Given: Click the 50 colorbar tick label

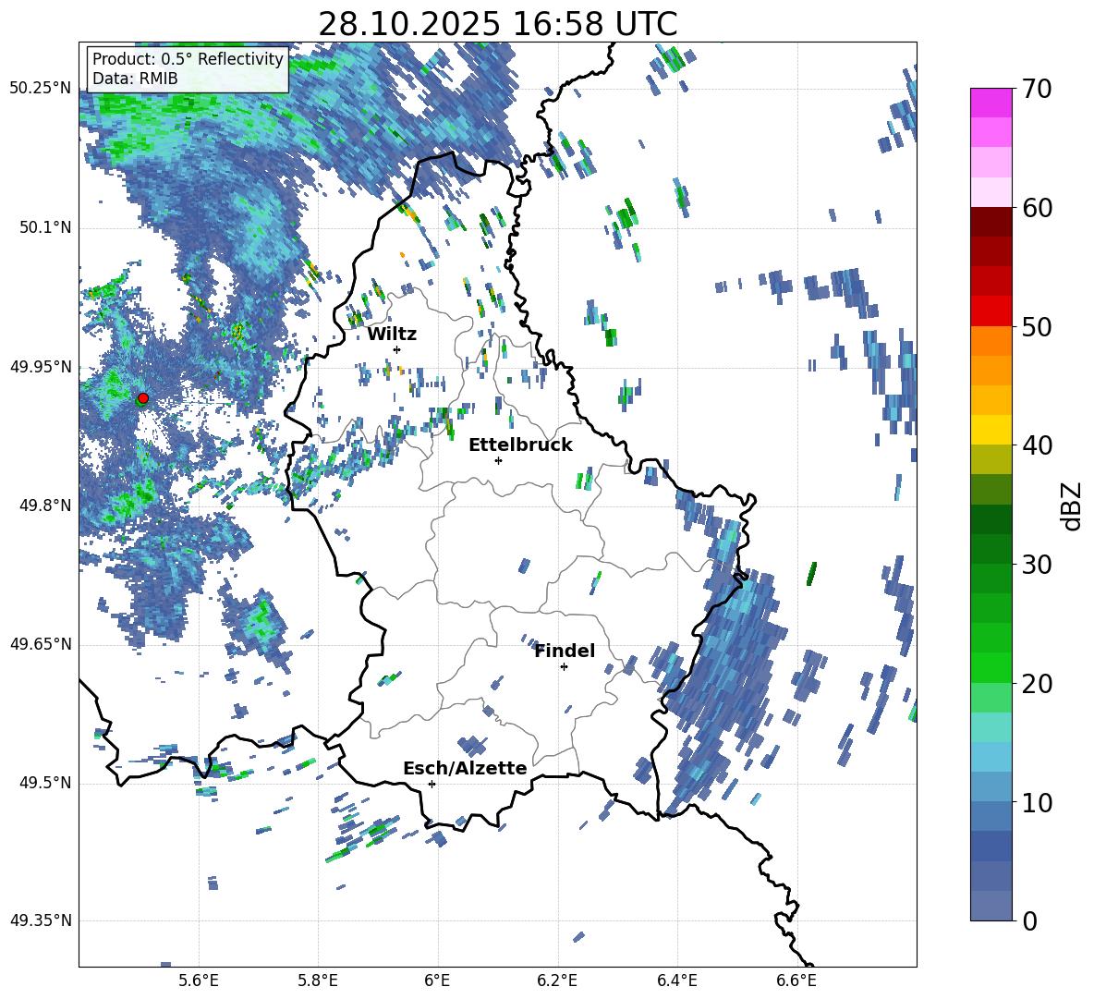Looking at the screenshot, I should [x=1036, y=327].
